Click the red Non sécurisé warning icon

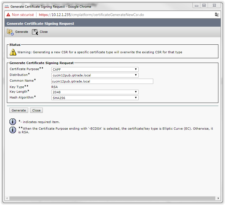[x=8, y=15]
